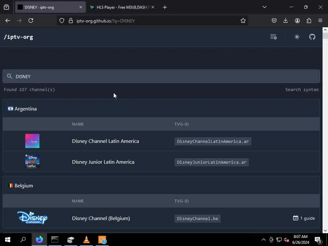Open the server box taskbar icon
Viewport: 328px width, 246px height.
71,240
